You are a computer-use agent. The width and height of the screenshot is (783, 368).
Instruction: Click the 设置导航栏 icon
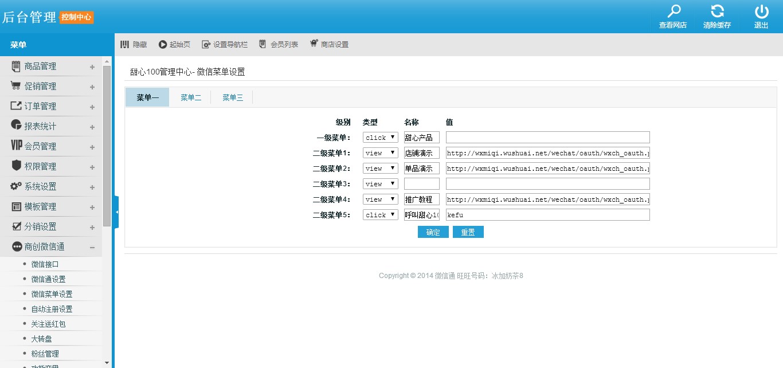206,44
